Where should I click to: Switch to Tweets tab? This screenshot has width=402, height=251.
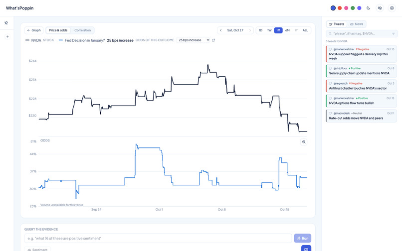point(337,24)
